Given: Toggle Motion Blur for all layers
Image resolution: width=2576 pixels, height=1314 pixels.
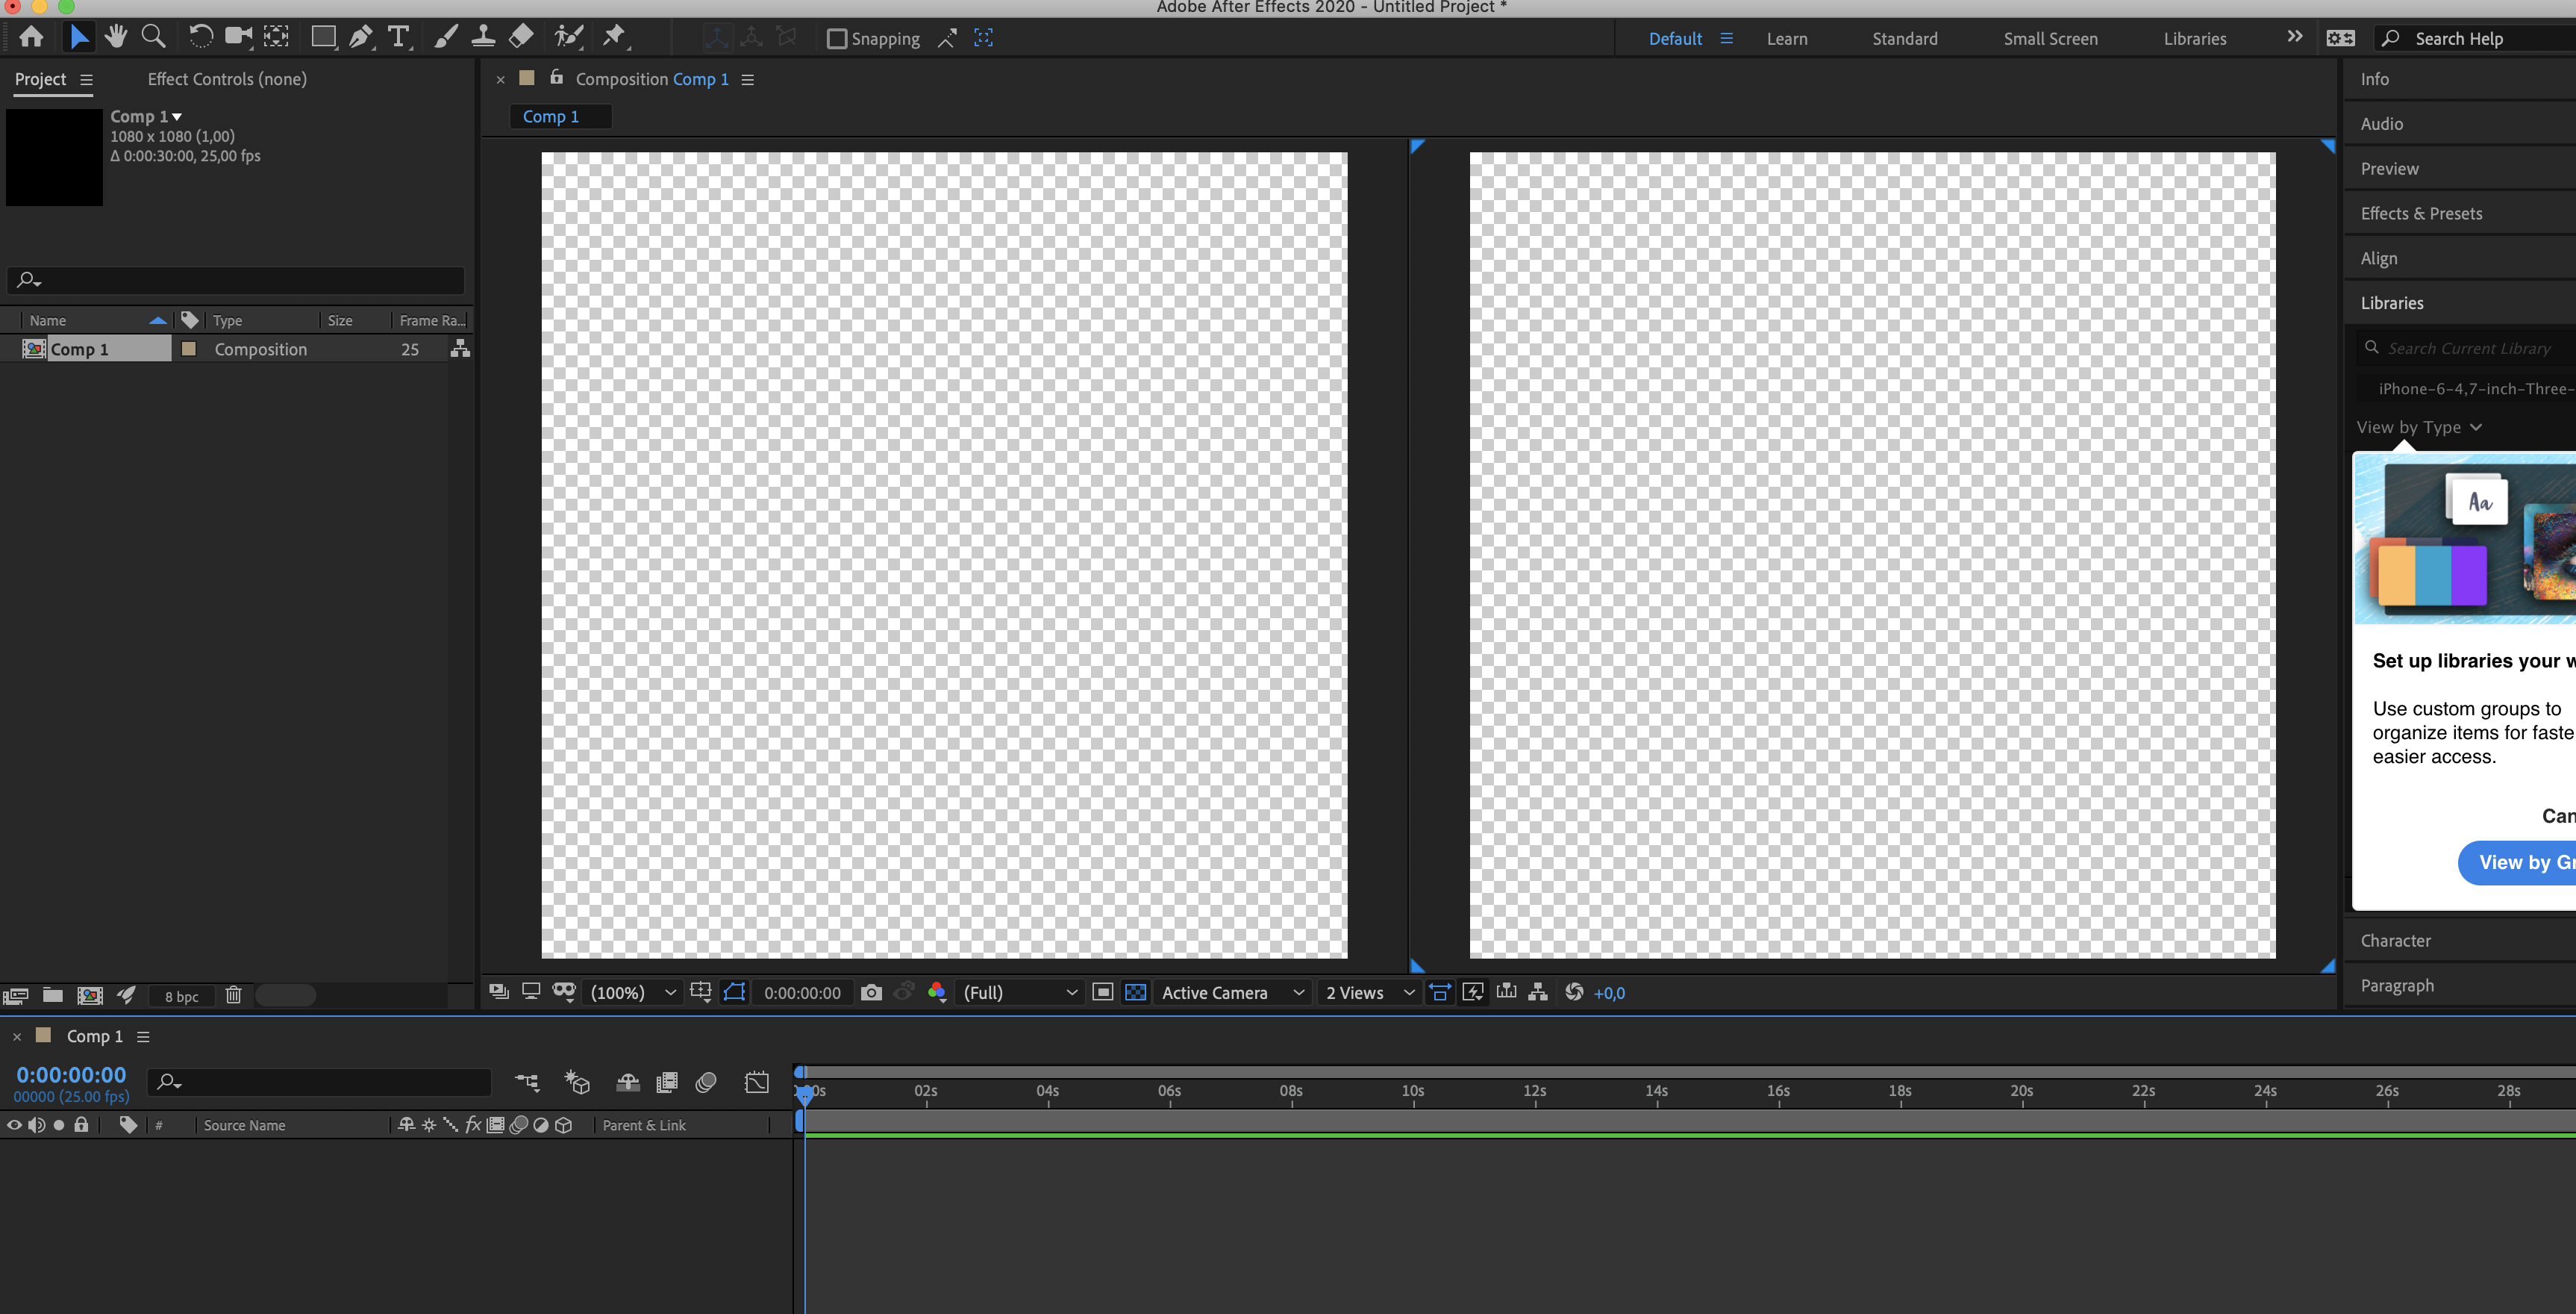Looking at the screenshot, I should click(x=707, y=1082).
